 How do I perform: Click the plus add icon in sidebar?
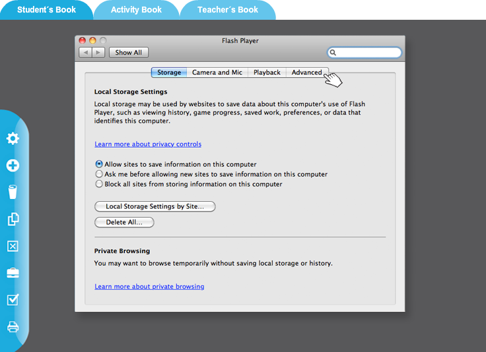point(13,165)
